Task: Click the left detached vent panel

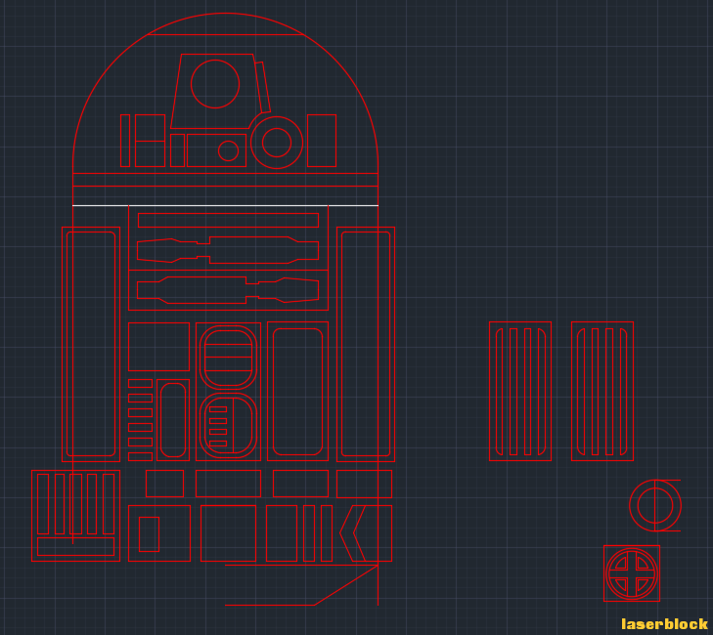Action: click(520, 391)
